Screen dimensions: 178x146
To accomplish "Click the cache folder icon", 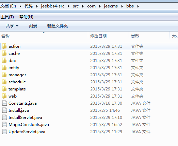I will tap(4, 53).
